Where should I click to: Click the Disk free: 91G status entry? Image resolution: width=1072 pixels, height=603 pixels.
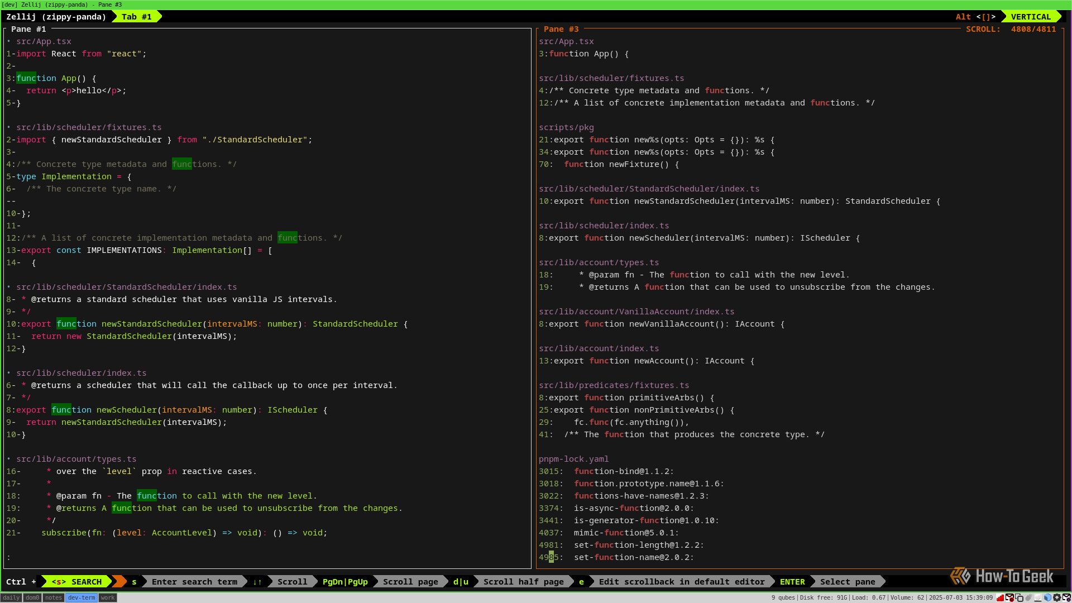click(x=824, y=597)
